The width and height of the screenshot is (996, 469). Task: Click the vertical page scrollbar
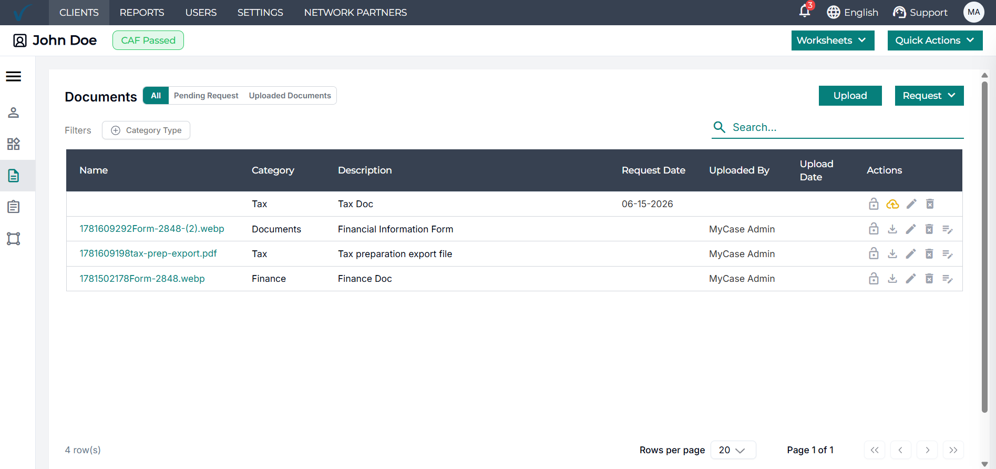(984, 247)
